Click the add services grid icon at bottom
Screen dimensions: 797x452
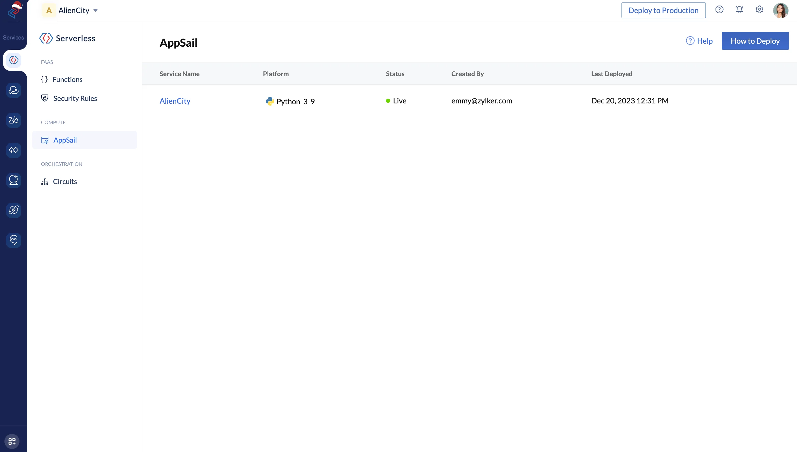(12, 441)
